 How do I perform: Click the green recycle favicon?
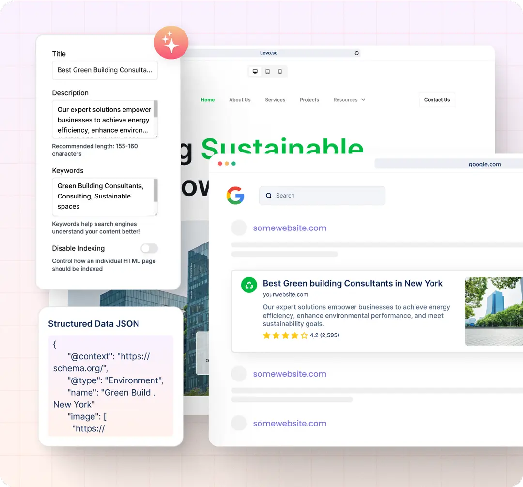click(x=249, y=285)
